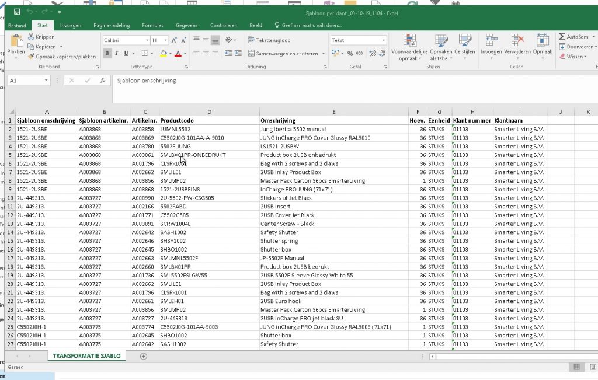Image resolution: width=598 pixels, height=380 pixels.
Task: Open the Beeld ribbon tab
Action: 256,26
